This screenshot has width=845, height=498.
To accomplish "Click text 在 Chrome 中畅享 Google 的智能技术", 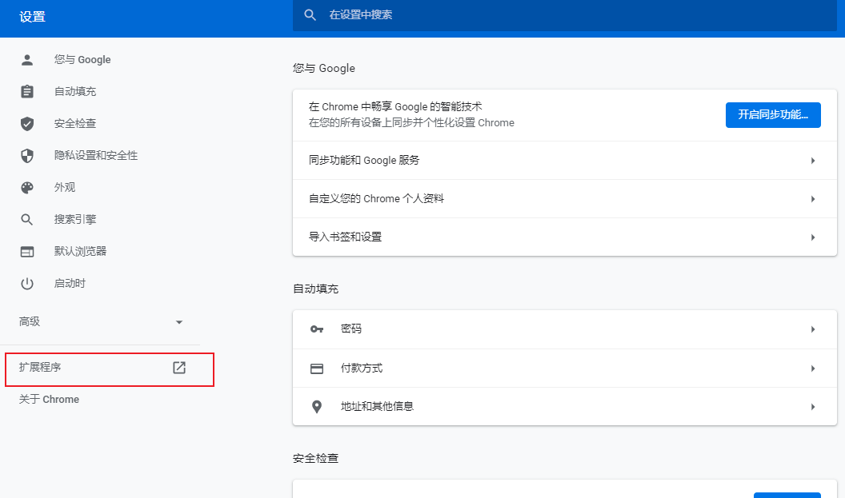I will pos(395,106).
